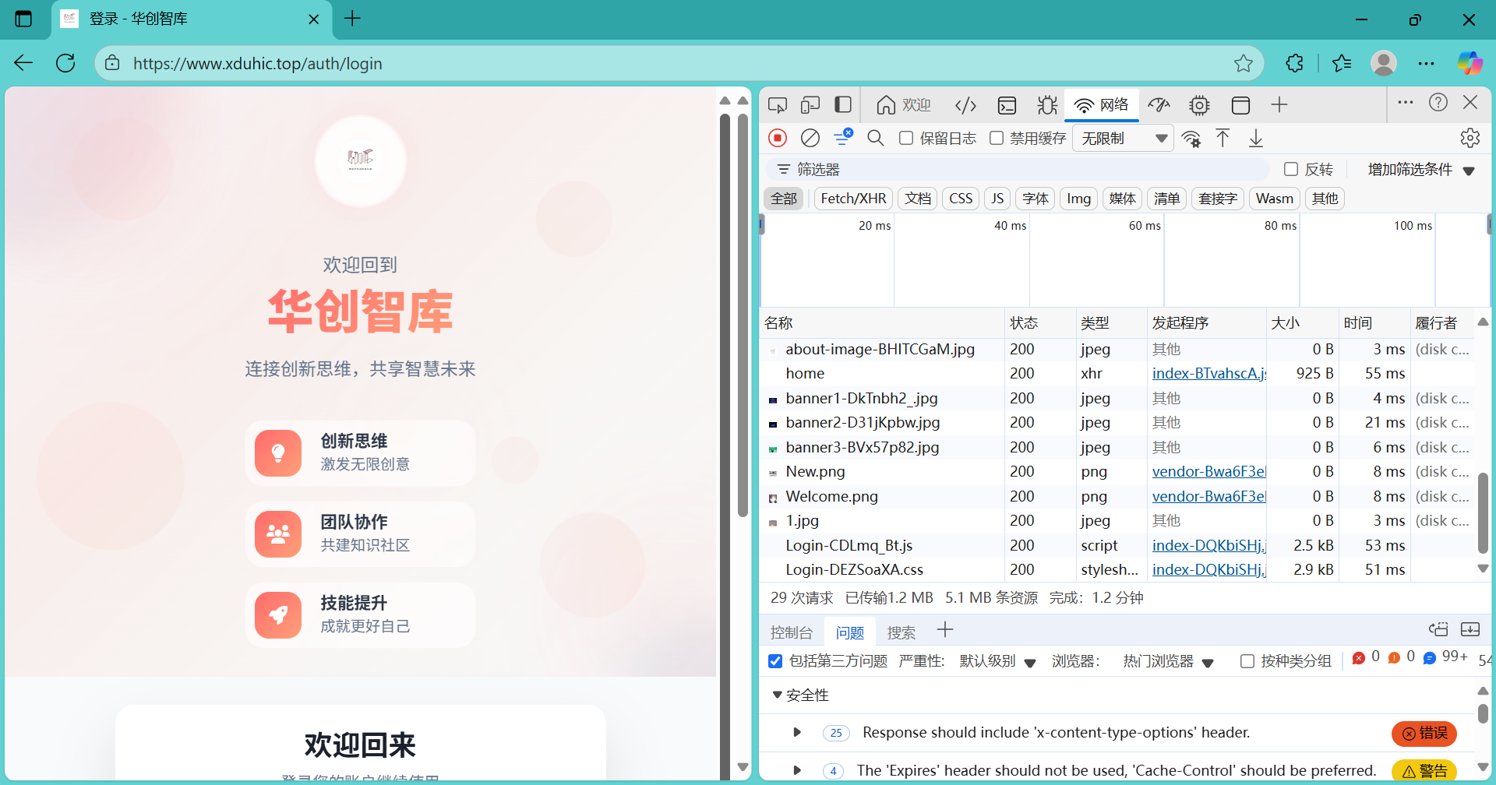The width and height of the screenshot is (1496, 785).
Task: Open the 默认级别 severity dropdown
Action: (997, 661)
